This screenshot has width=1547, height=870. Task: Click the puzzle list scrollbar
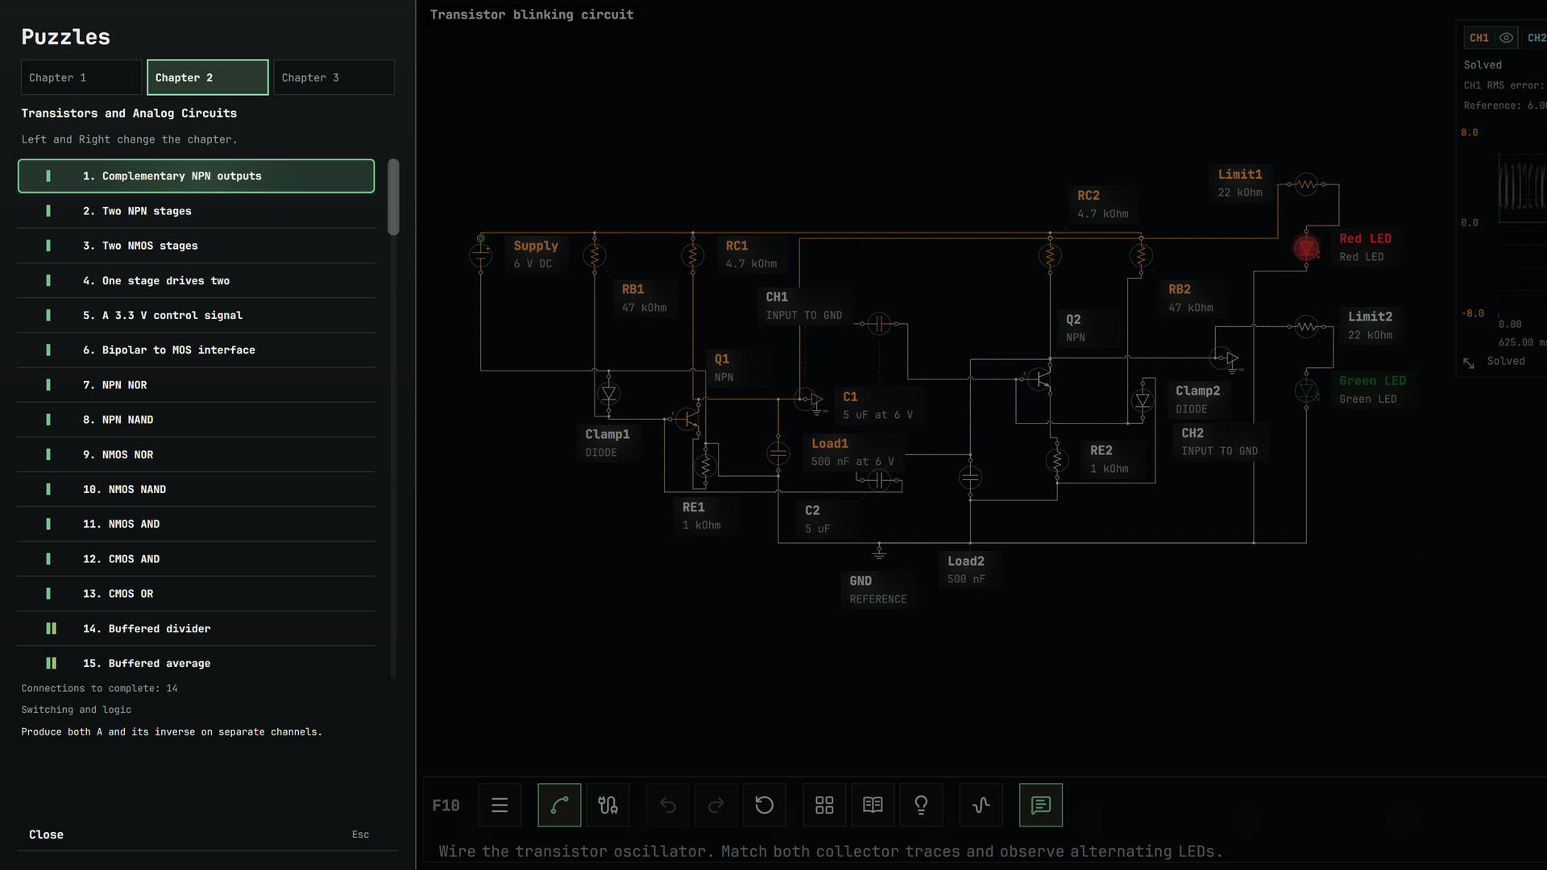393,197
